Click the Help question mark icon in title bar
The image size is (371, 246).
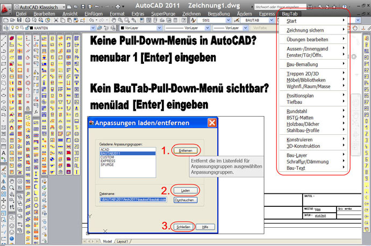coord(345,7)
